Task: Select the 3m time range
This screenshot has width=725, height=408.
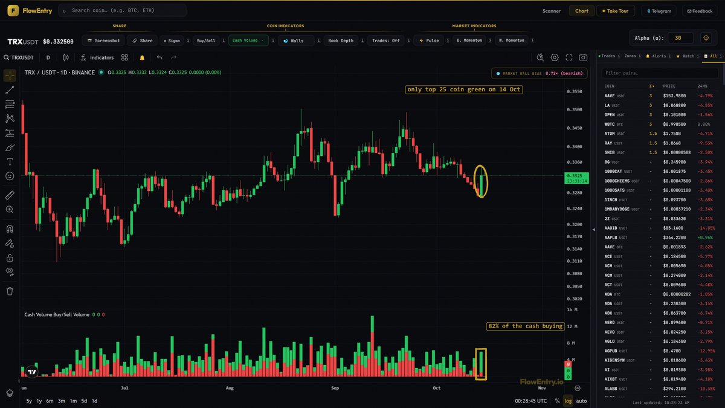Action: click(x=61, y=401)
